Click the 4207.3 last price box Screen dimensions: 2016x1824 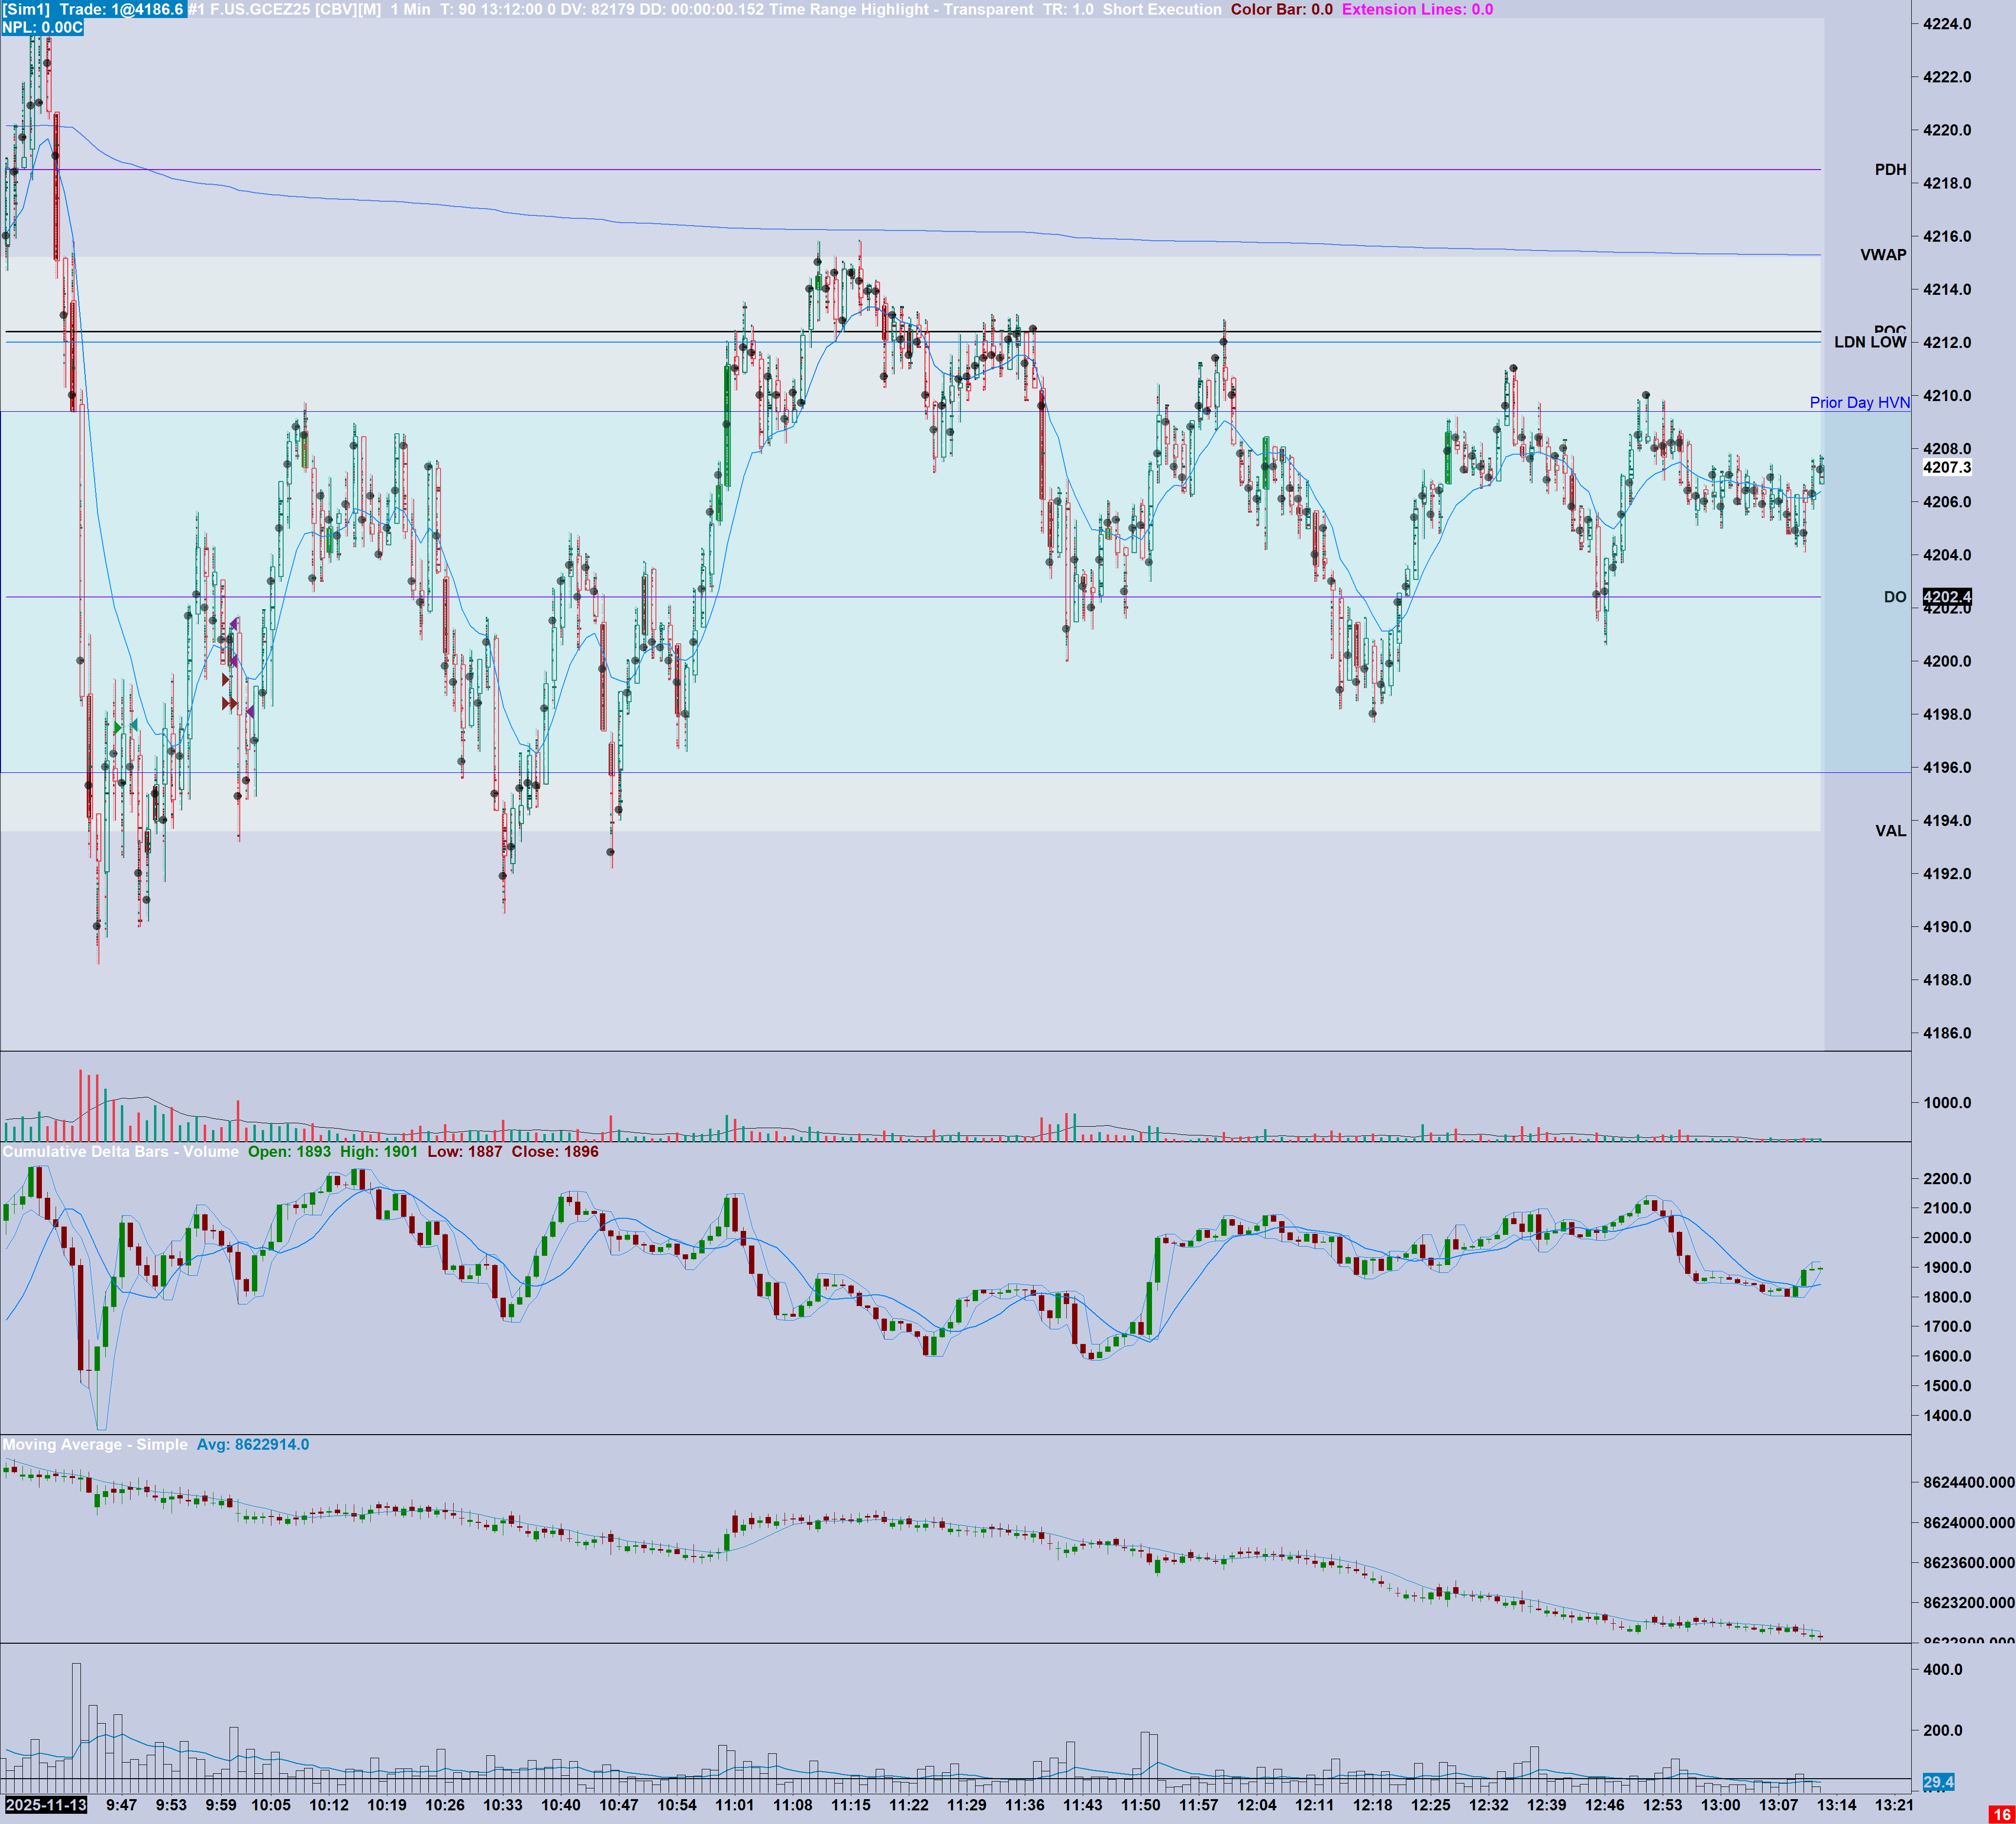(x=1946, y=467)
